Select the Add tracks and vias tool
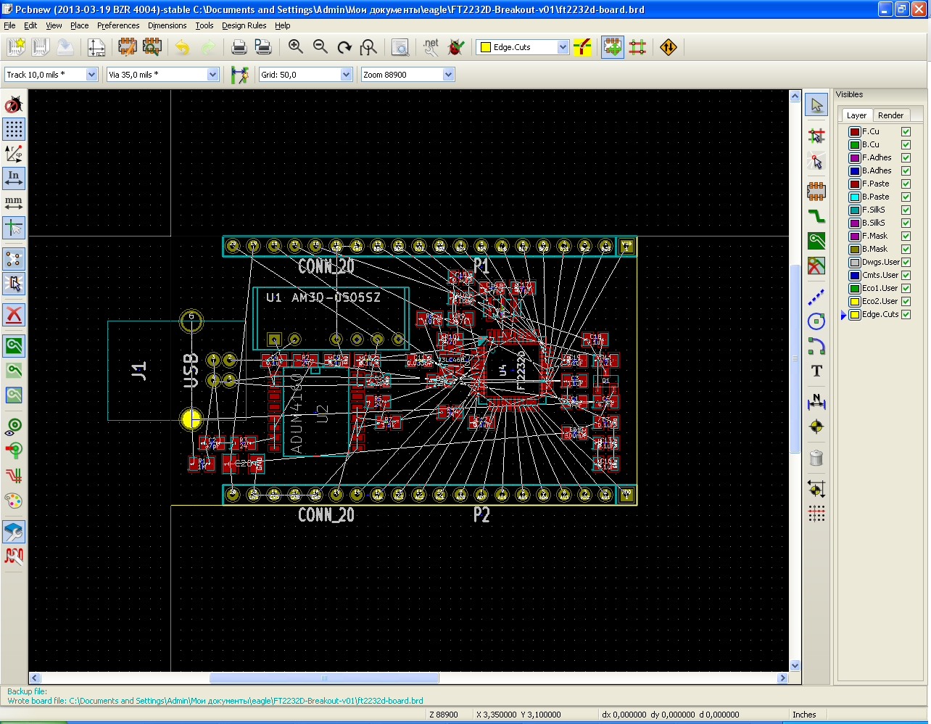The height and width of the screenshot is (724, 931). click(x=816, y=216)
